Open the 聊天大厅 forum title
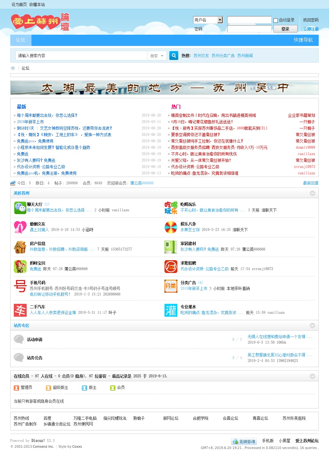Screen dimensions: 329x467 (x=35, y=204)
